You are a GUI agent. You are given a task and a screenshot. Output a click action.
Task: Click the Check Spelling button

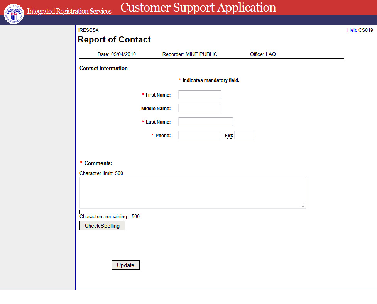click(x=102, y=226)
